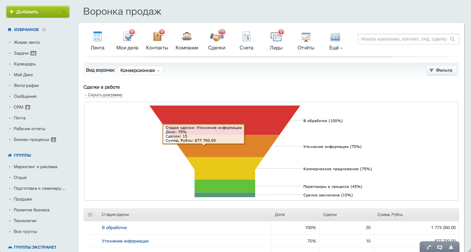This screenshot has width=471, height=252.
Task: Open the Сделки handshake icon
Action: click(216, 37)
